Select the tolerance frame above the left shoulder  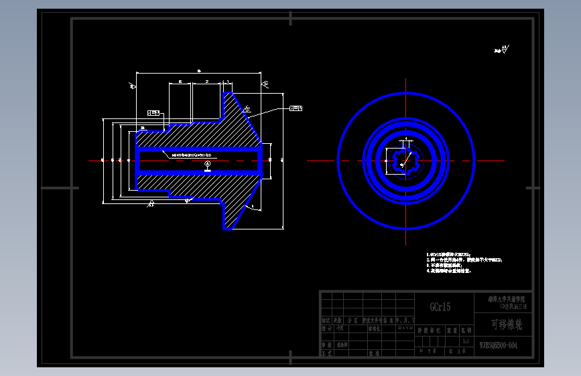(x=153, y=113)
